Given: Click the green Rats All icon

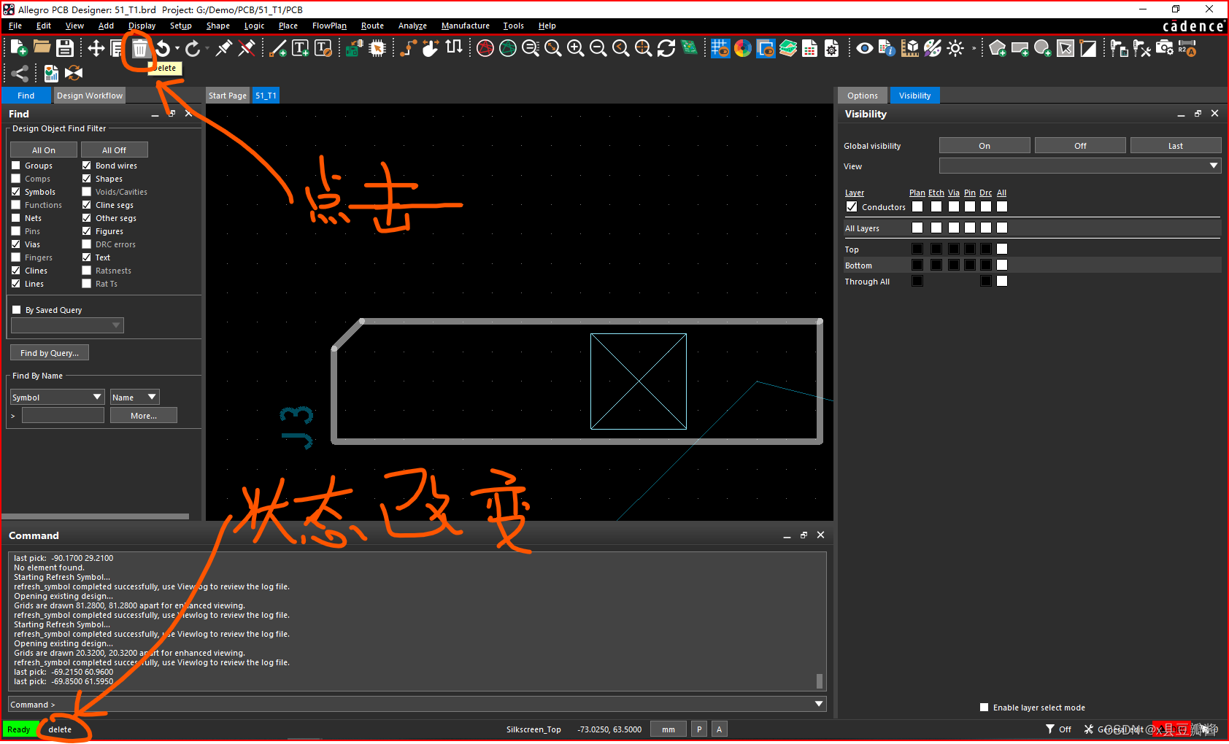Looking at the screenshot, I should click(x=508, y=48).
